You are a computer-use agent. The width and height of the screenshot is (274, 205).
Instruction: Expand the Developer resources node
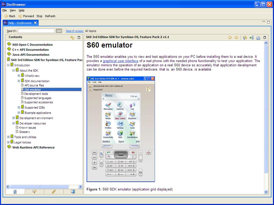(13, 123)
